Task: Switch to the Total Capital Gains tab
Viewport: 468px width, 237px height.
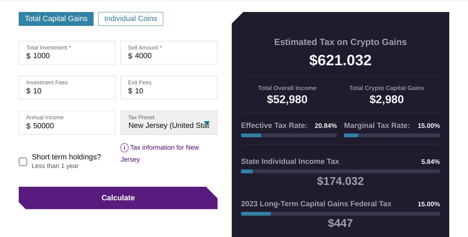Action: 56,19
